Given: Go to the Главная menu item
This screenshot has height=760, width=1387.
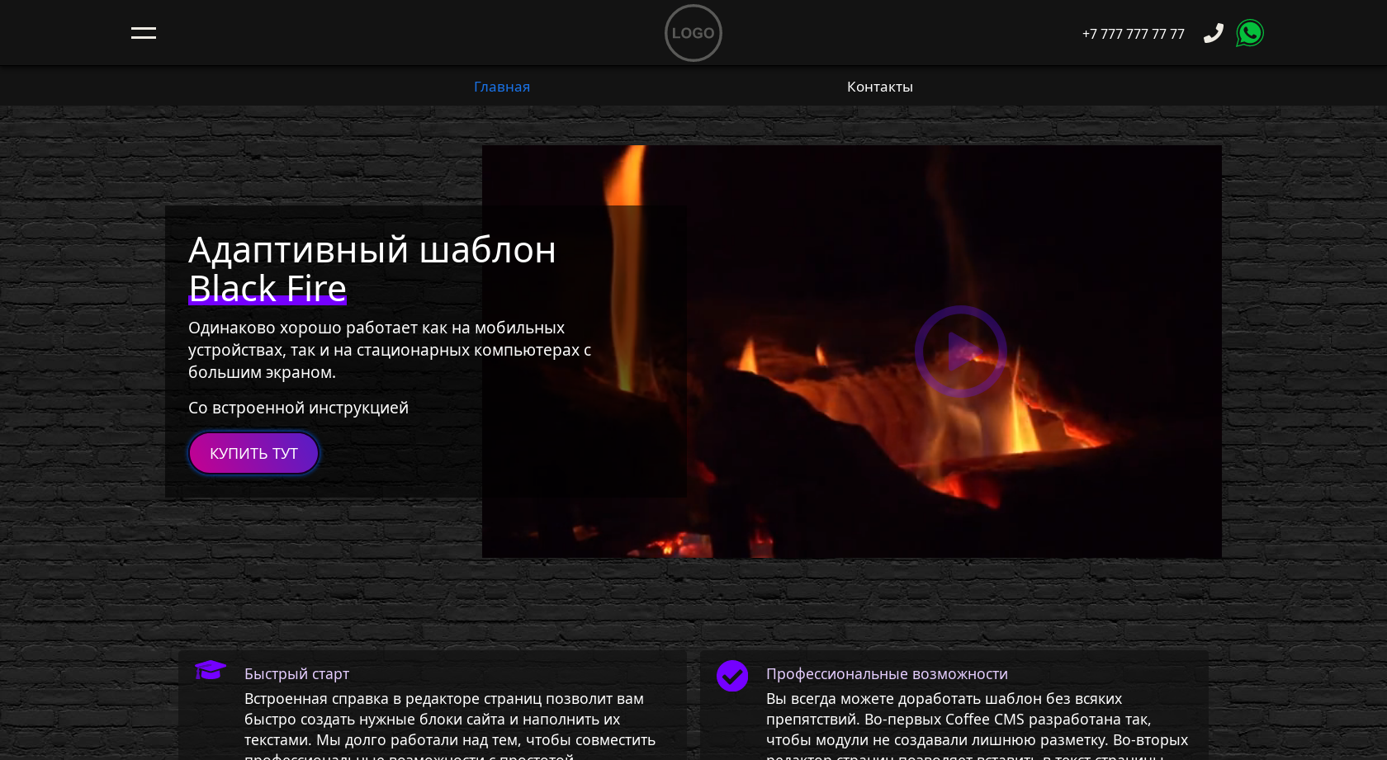Looking at the screenshot, I should 502,87.
